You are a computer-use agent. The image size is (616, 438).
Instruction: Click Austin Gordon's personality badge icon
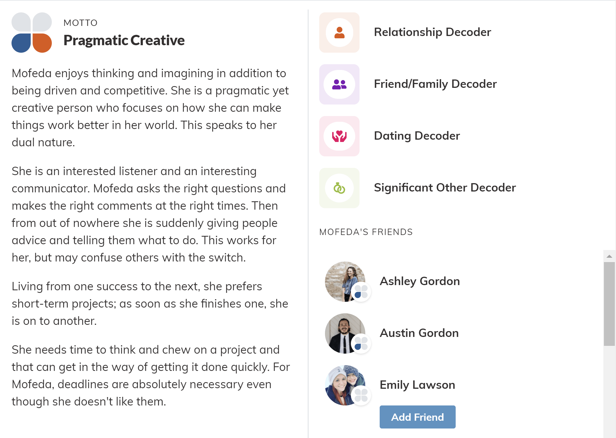(361, 344)
